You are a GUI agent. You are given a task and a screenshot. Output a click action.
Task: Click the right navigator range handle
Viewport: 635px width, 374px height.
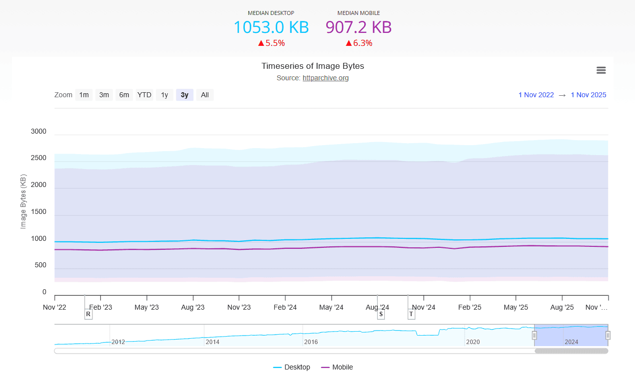pos(608,335)
